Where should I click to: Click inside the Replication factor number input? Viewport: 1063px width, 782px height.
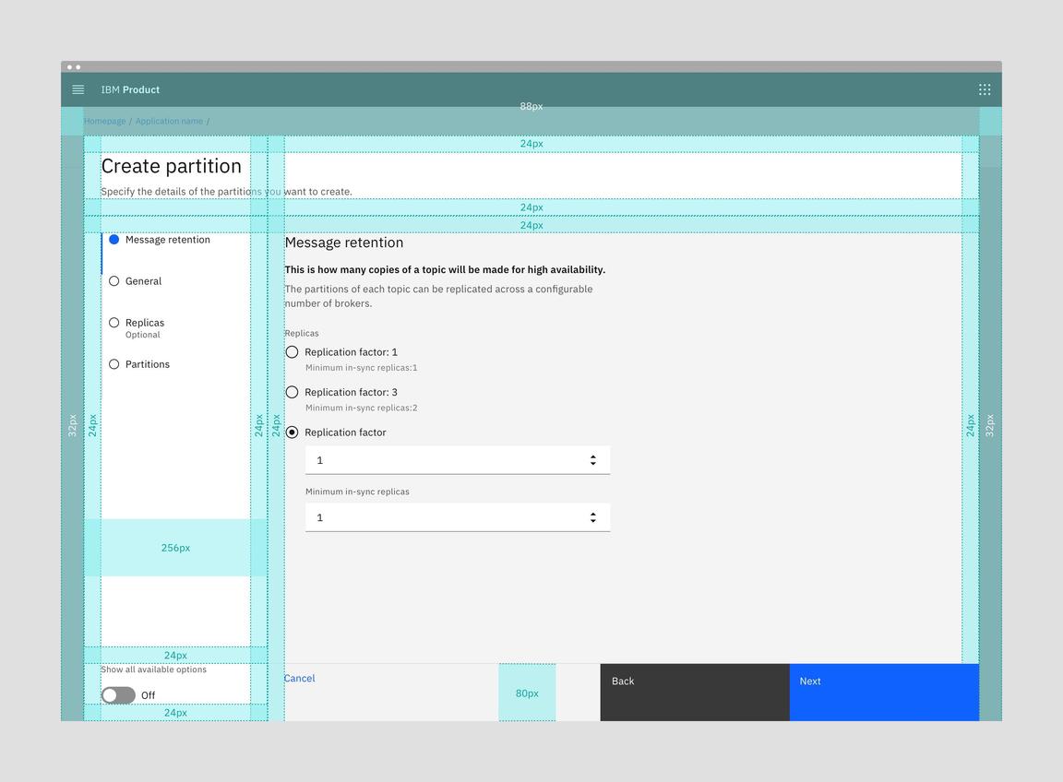click(x=415, y=459)
